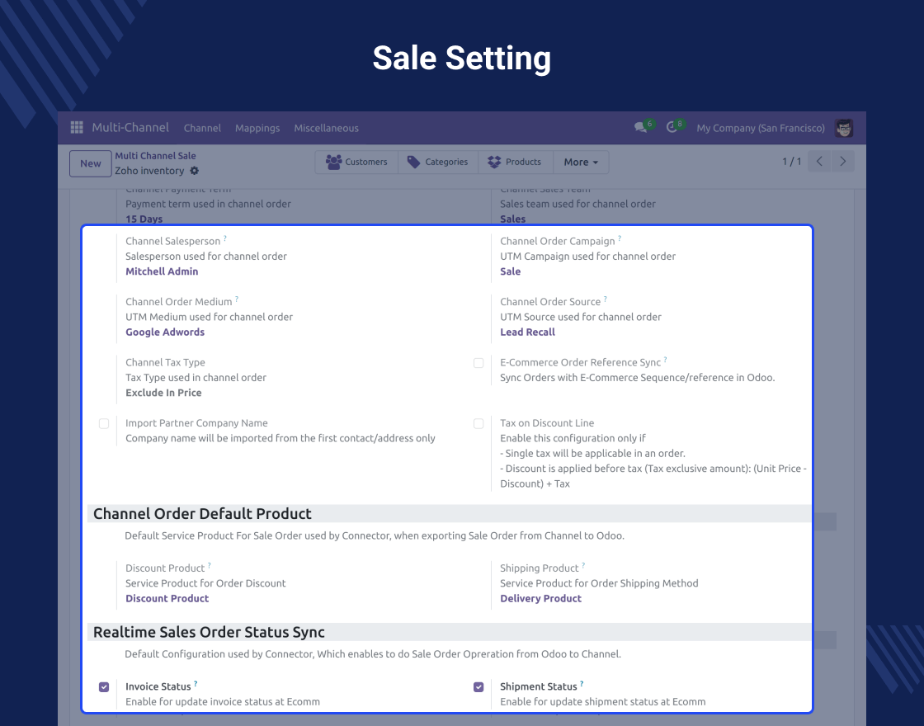
Task: Enable E-Commerce Order Reference Sync checkbox
Action: click(x=478, y=363)
